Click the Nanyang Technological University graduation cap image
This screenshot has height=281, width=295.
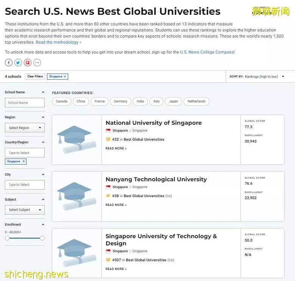(76, 196)
